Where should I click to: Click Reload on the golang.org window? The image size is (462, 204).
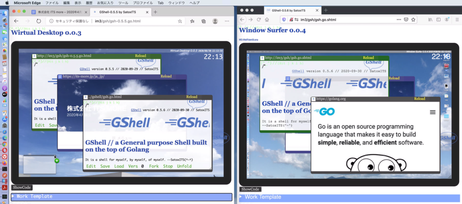click(419, 98)
